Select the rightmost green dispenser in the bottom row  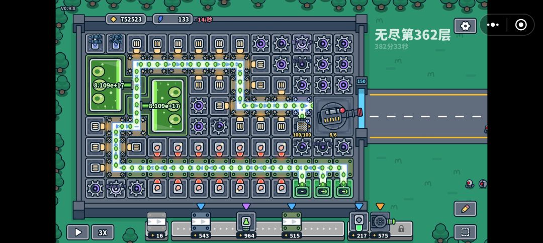[343, 189]
